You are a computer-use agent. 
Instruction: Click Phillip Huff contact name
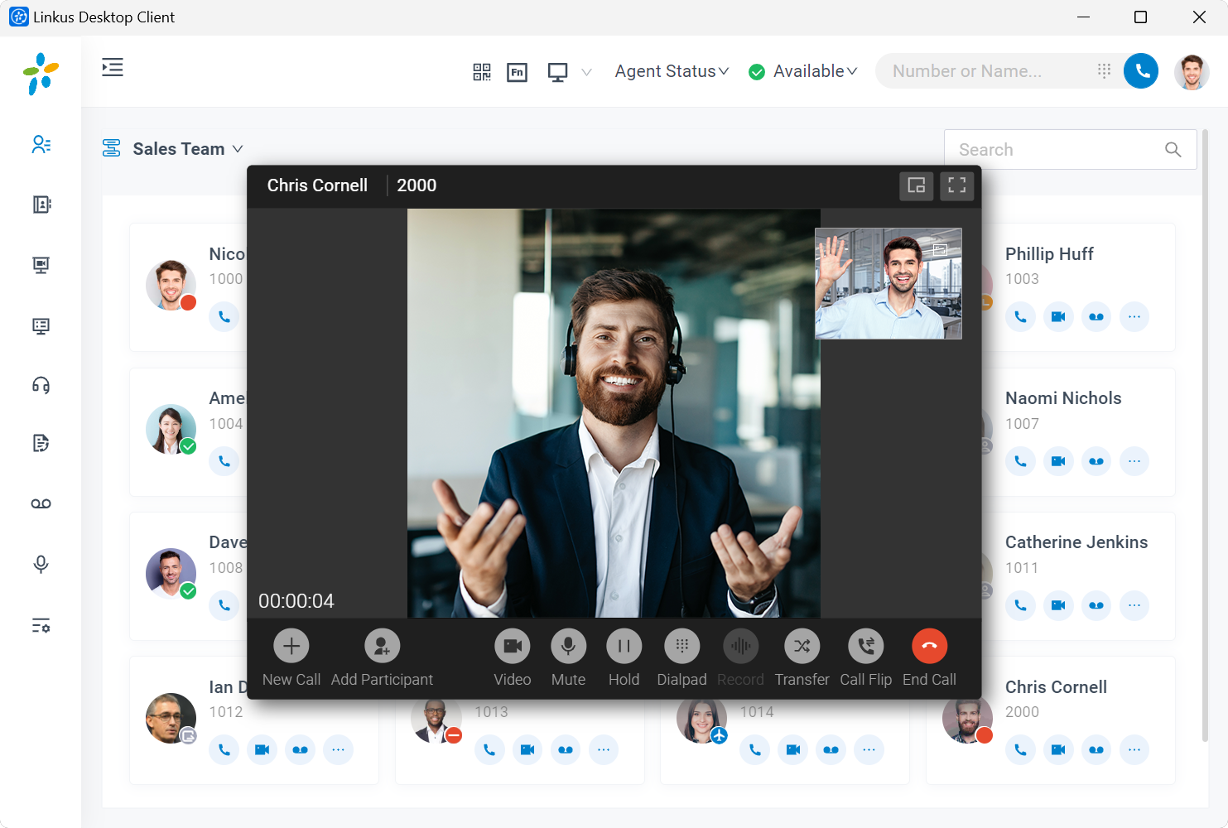point(1049,254)
